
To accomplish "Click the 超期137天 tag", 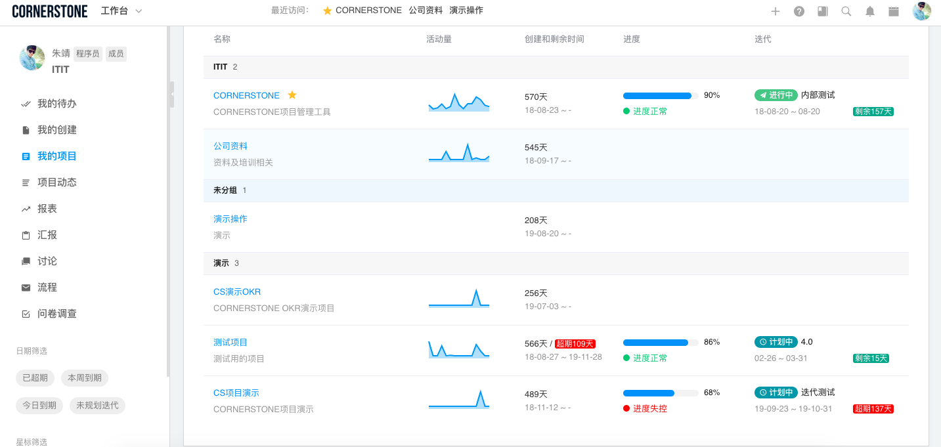I will coord(873,409).
